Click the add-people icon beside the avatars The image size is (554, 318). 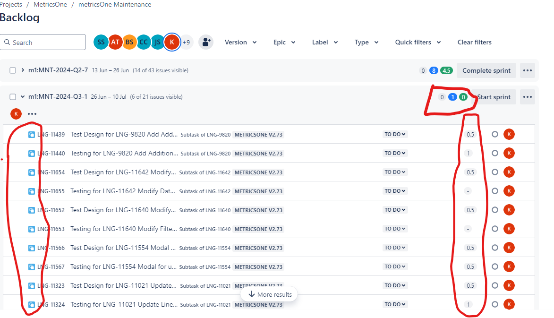click(206, 42)
